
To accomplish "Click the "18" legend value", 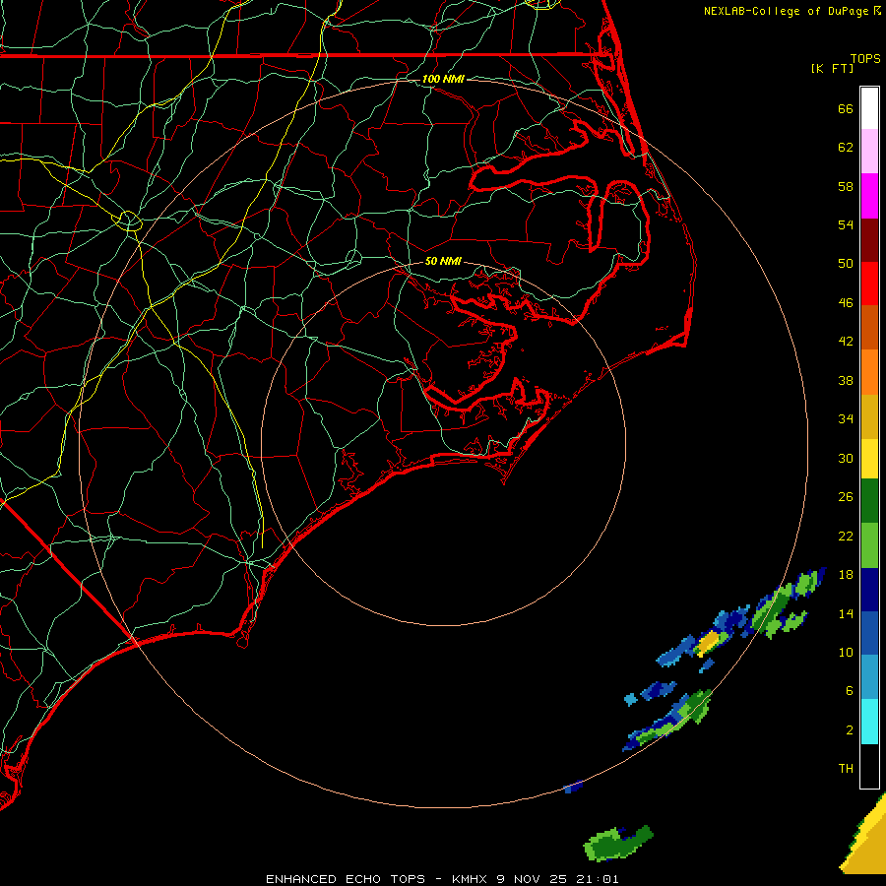I will (x=846, y=575).
